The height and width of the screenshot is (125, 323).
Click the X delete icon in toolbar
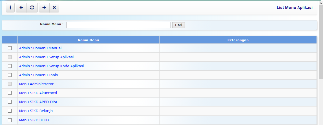tap(54, 8)
